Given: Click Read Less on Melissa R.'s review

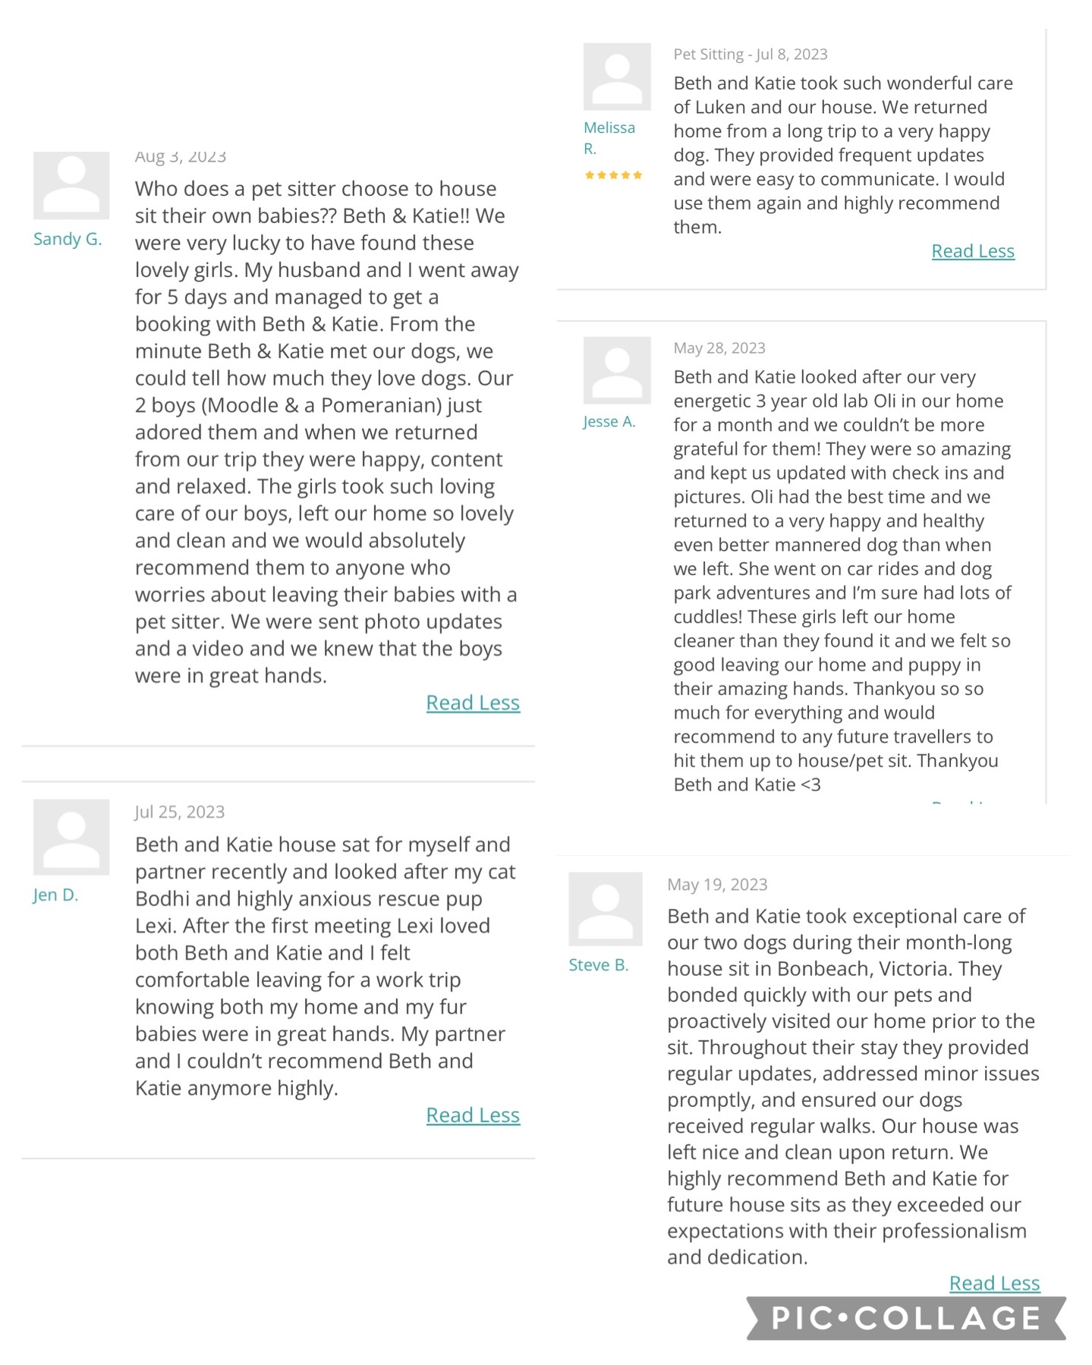Looking at the screenshot, I should coord(973,251).
